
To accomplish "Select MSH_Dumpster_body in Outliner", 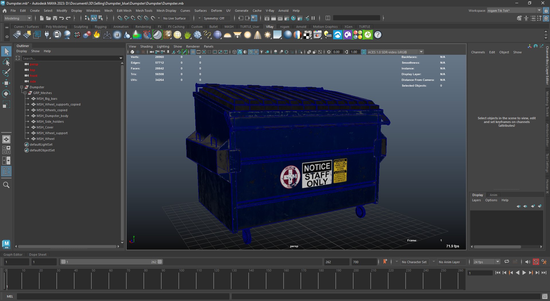I will [52, 116].
